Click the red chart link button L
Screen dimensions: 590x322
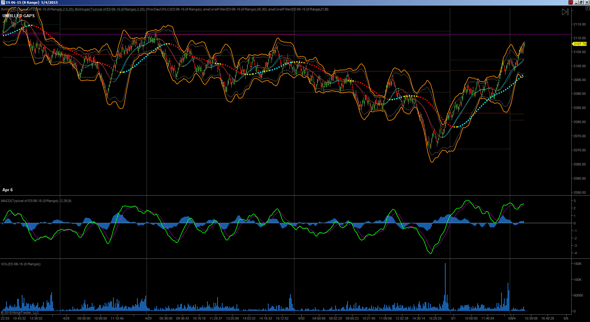[571, 2]
